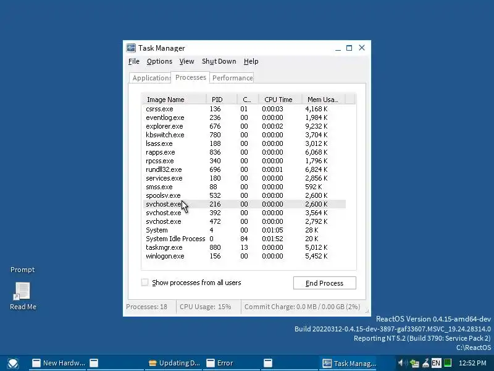Image resolution: width=494 pixels, height=371 pixels.
Task: Click CPU time 0:01:52
Action: click(272, 239)
